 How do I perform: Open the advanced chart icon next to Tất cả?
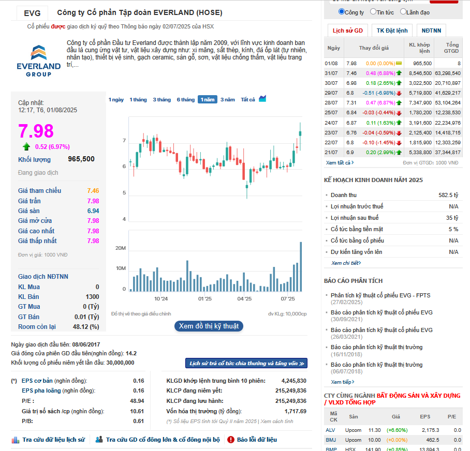coord(262,98)
